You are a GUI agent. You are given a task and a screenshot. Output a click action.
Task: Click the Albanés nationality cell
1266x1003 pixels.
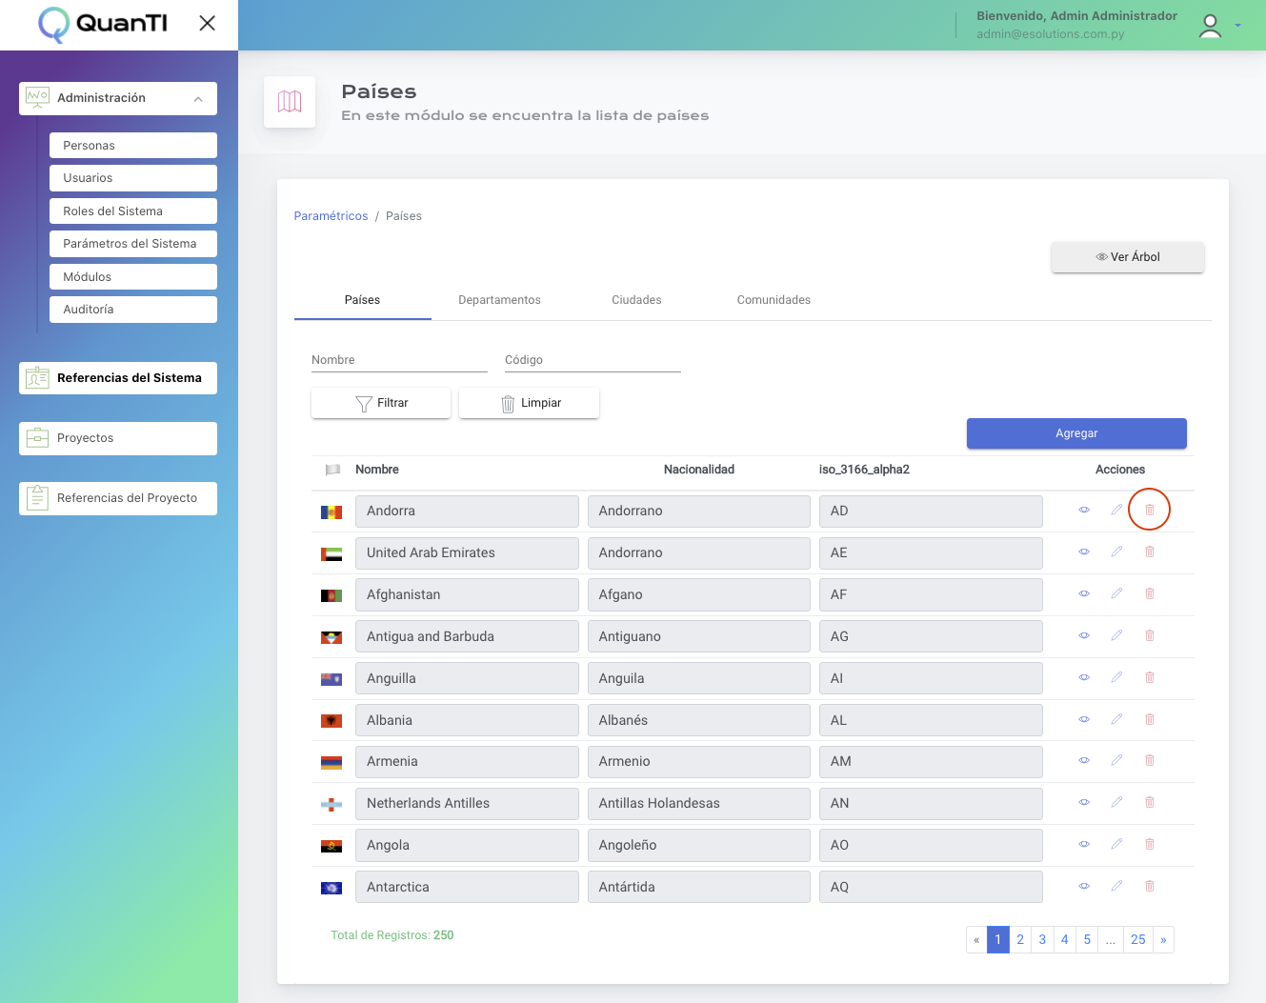click(x=699, y=720)
